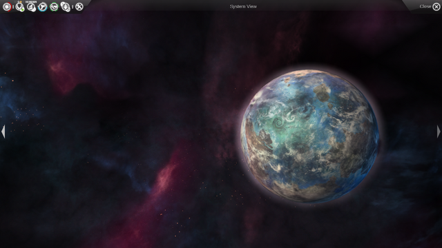Select the blue-green planet

(x=309, y=136)
